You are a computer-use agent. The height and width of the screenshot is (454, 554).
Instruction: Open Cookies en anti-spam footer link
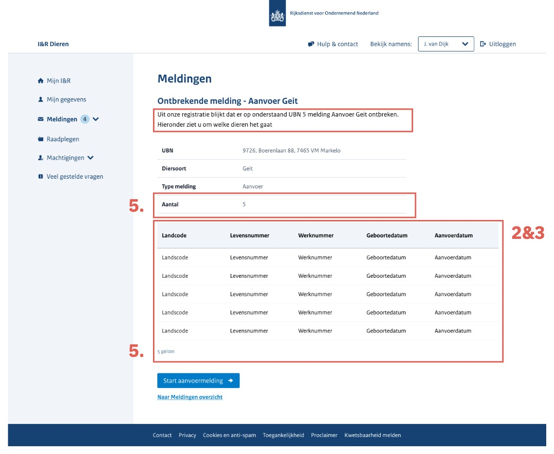(x=229, y=435)
